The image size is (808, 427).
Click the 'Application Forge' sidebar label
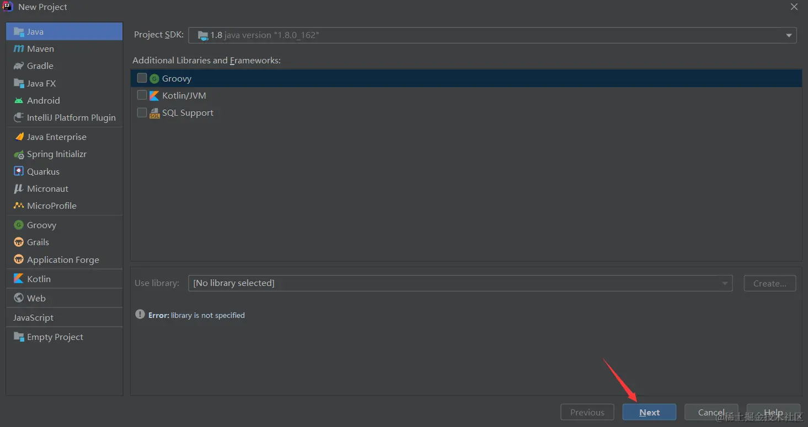pos(63,260)
